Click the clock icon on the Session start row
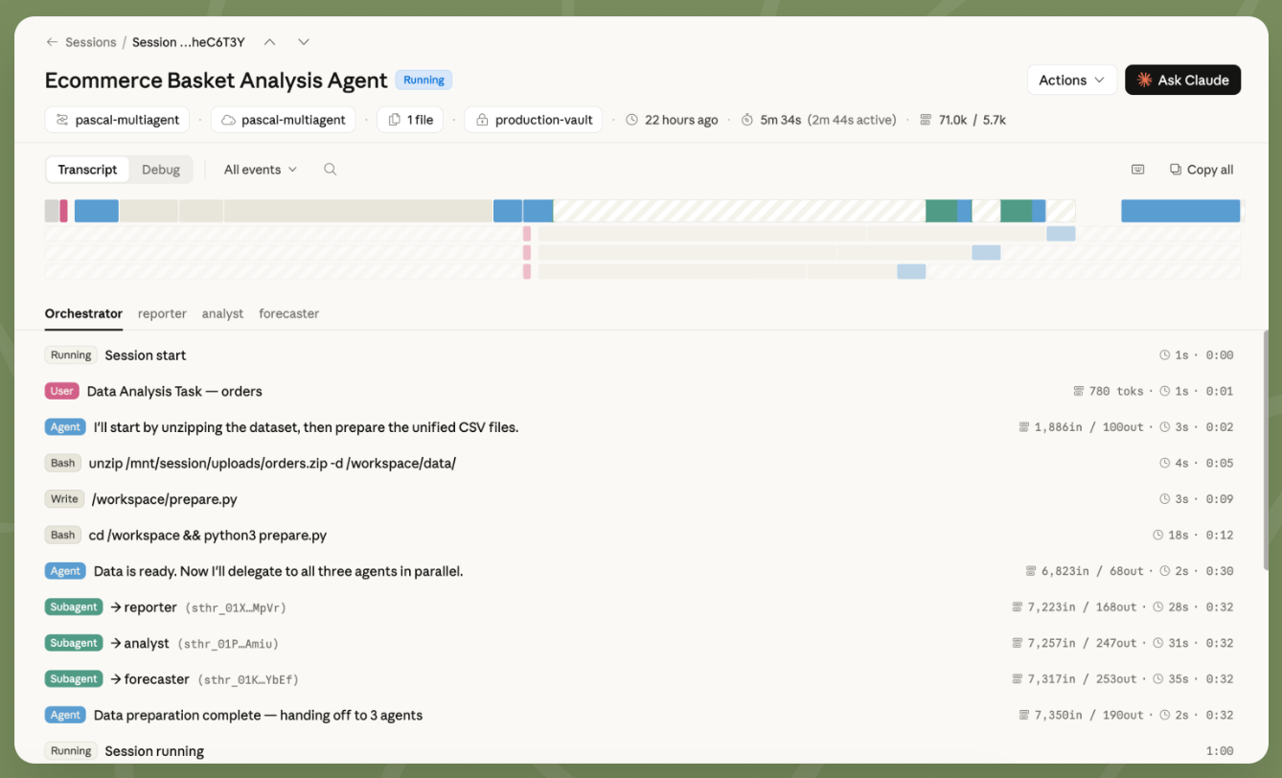Screen dimensions: 1282x778 (1165, 355)
